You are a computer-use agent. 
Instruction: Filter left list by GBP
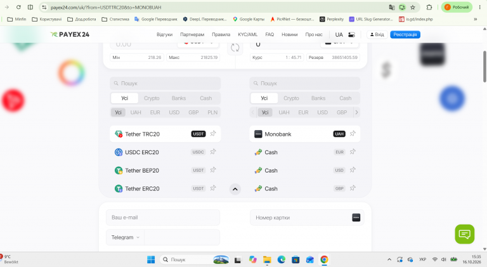pyautogui.click(x=193, y=112)
